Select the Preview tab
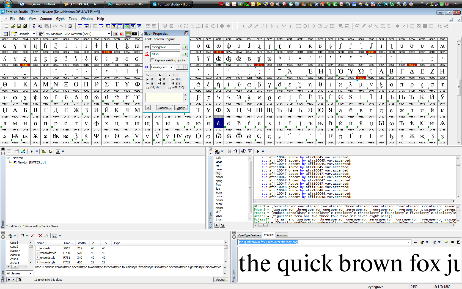Viewport: 462px width, 289px height. pyautogui.click(x=269, y=235)
